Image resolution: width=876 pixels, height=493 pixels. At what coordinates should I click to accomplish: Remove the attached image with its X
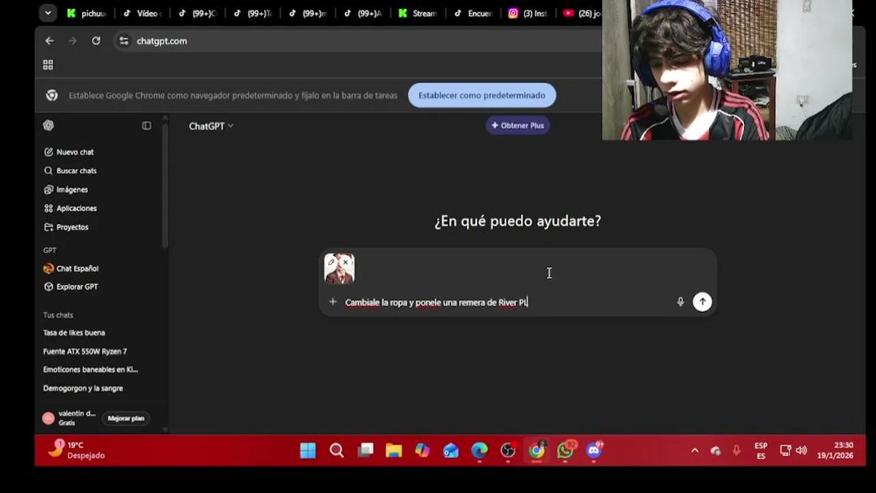point(346,262)
